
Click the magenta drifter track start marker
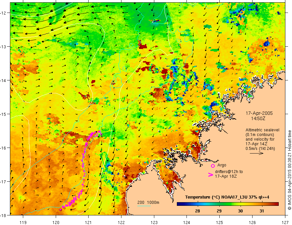click(61, 210)
